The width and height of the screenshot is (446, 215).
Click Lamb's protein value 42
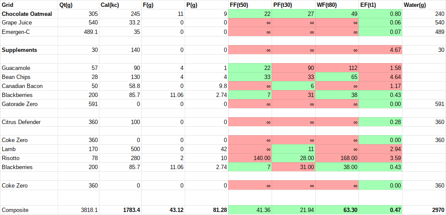tap(223, 149)
